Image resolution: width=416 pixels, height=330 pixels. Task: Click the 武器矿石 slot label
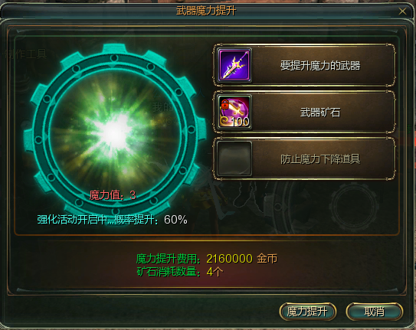coord(320,113)
